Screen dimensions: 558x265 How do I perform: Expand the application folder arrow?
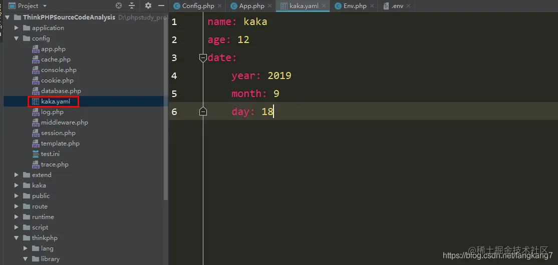click(x=17, y=27)
